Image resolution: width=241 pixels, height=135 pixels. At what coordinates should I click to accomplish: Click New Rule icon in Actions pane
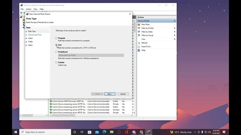click(x=139, y=24)
